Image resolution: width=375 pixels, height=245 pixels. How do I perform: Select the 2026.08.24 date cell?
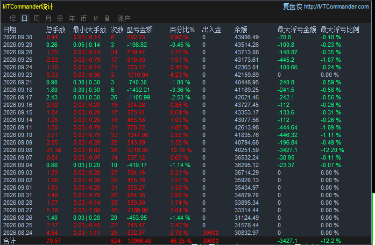(x=18, y=233)
